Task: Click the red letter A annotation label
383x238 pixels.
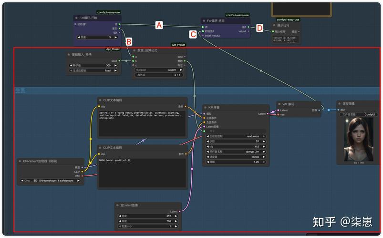Action: (159, 25)
